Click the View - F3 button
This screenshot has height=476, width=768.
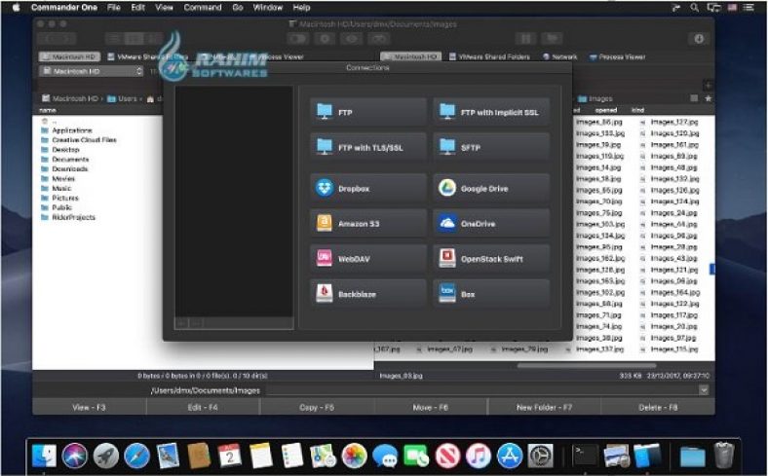(89, 407)
